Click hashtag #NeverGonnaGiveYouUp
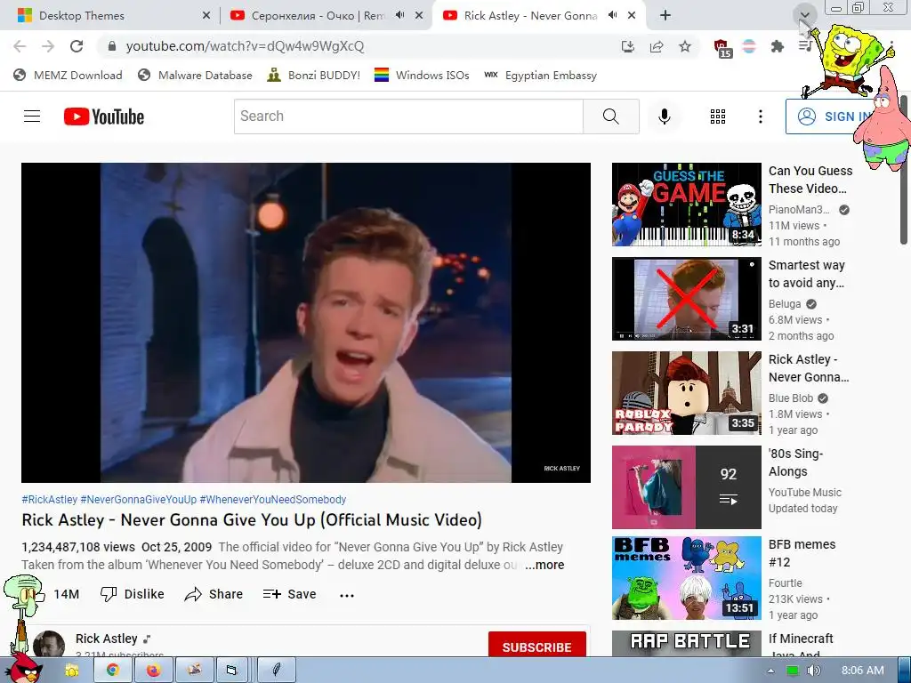 138,500
